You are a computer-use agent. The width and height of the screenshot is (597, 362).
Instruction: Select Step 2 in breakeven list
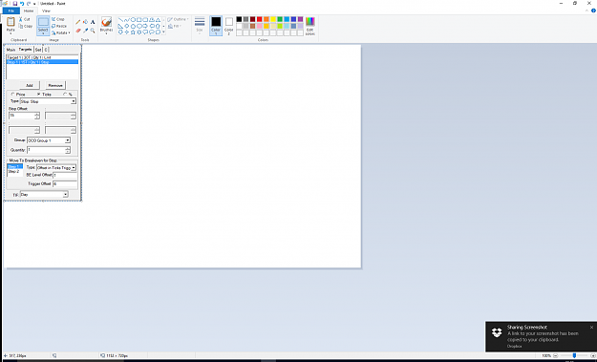tap(15, 171)
